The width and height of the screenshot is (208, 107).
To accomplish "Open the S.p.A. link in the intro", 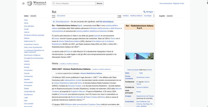I will click(80, 25).
